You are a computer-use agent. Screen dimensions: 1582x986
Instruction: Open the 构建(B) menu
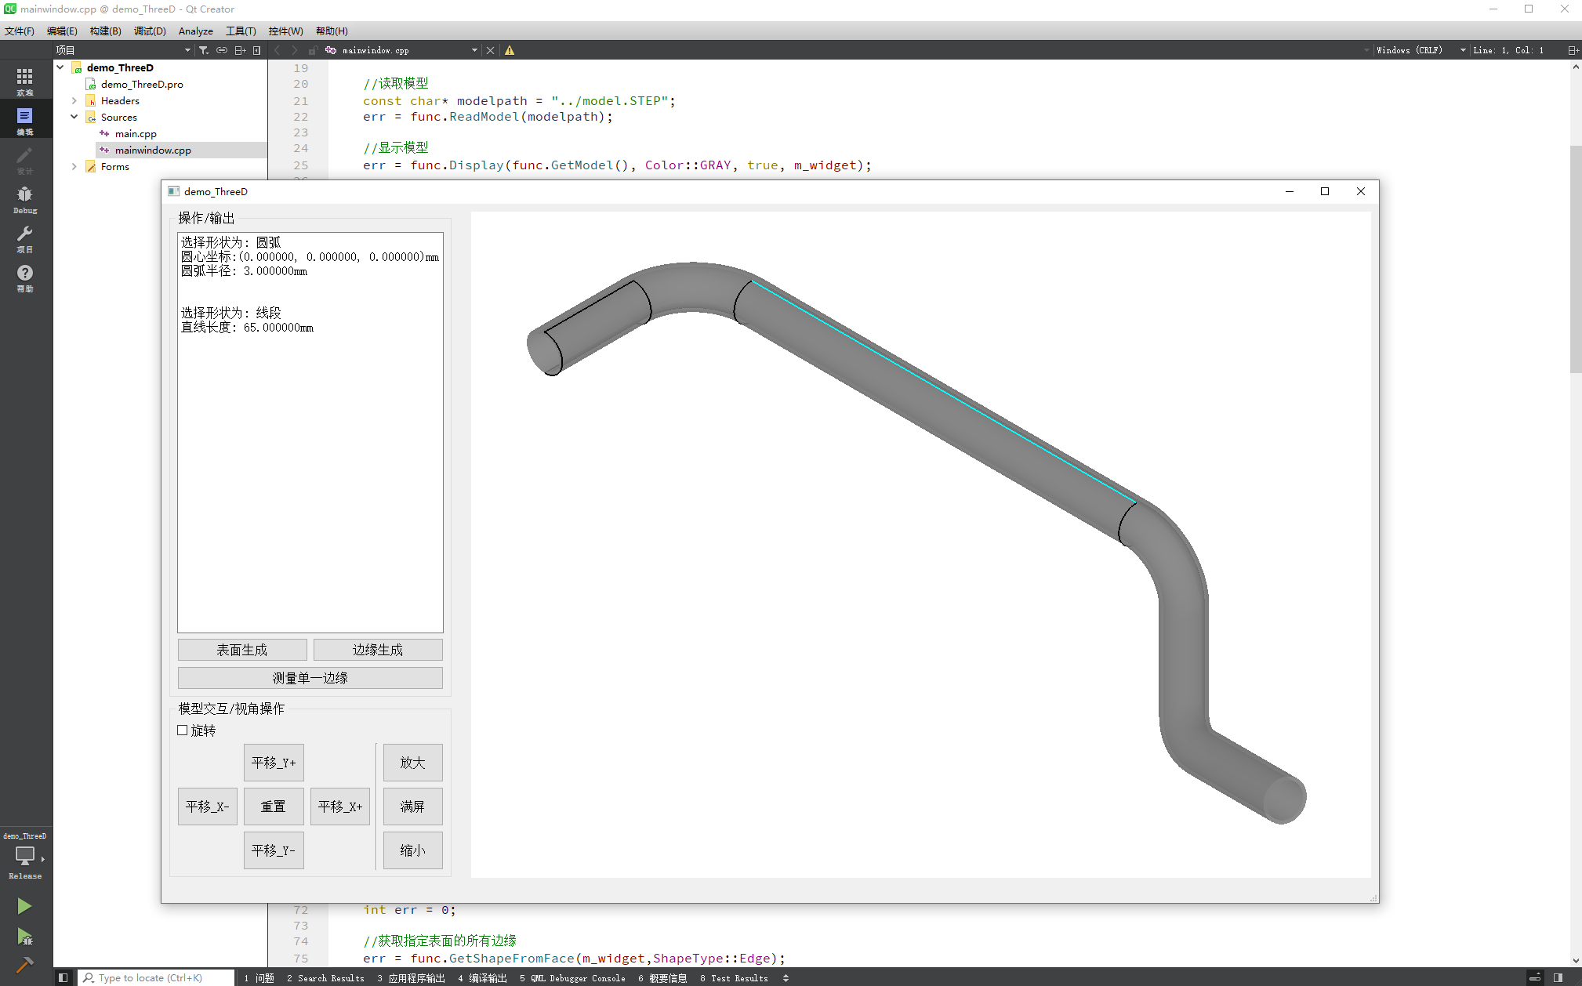pyautogui.click(x=105, y=31)
